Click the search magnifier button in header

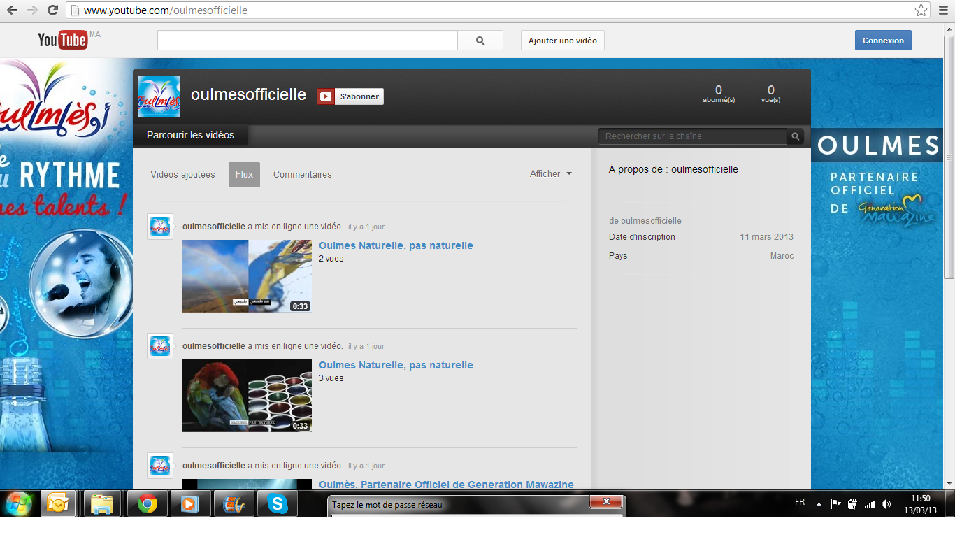(480, 41)
